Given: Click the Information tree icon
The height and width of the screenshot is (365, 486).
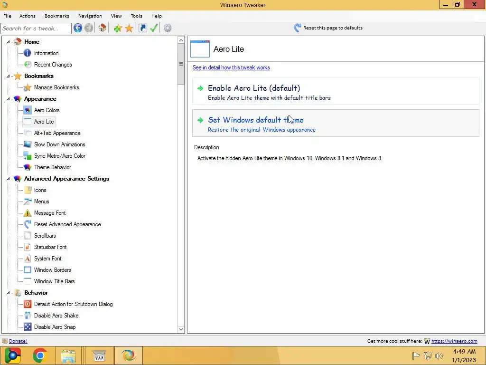Looking at the screenshot, I should (28, 53).
